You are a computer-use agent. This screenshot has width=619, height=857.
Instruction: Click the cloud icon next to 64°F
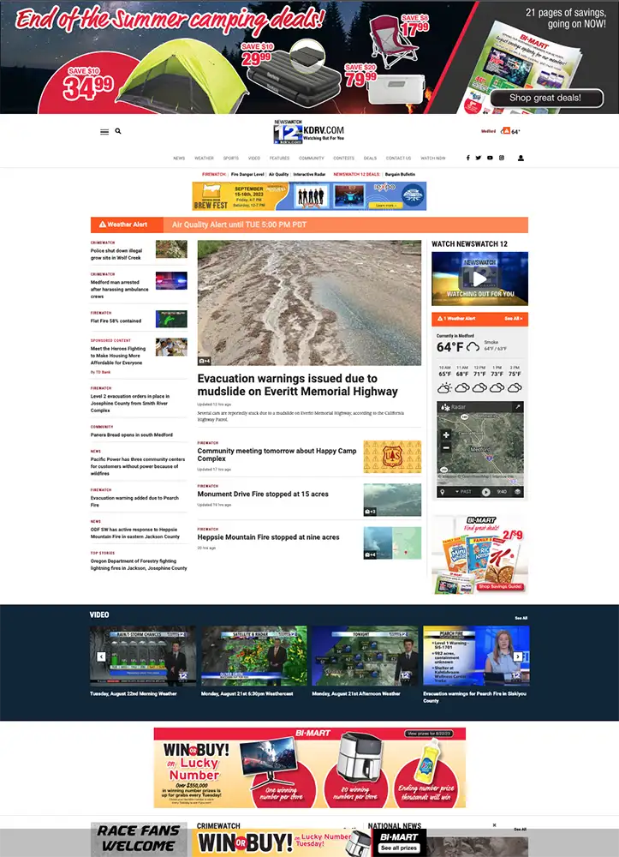[473, 347]
